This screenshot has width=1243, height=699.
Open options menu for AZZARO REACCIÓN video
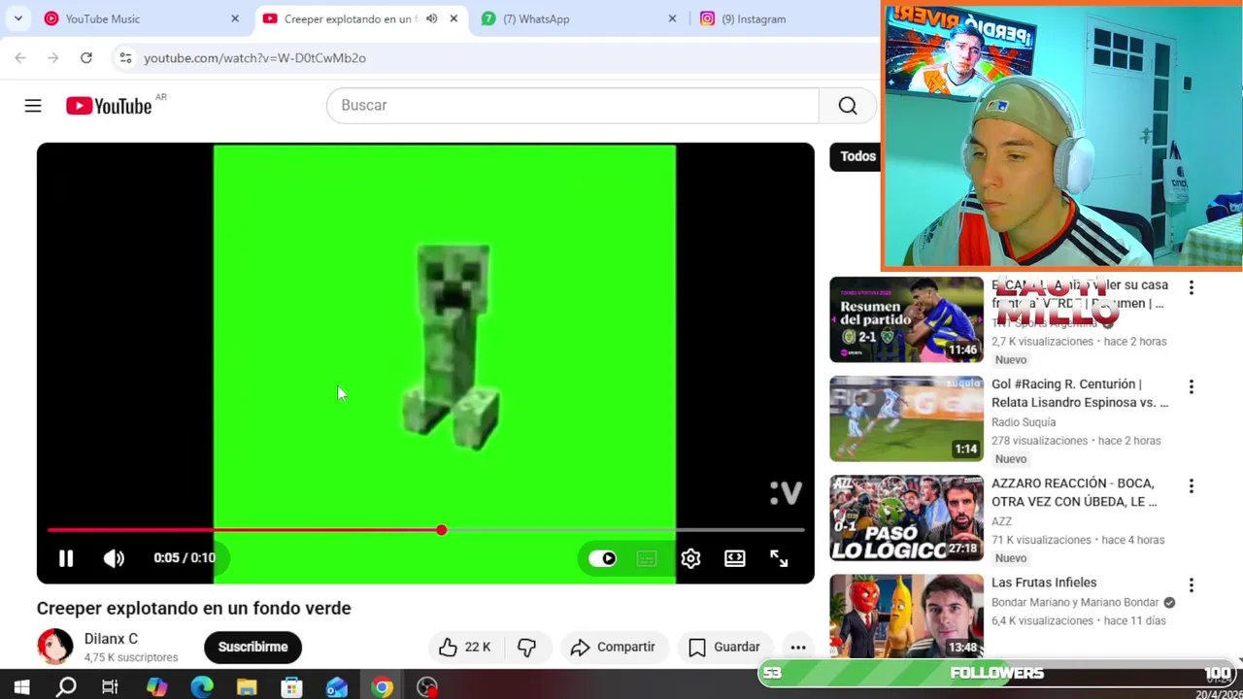(x=1192, y=486)
